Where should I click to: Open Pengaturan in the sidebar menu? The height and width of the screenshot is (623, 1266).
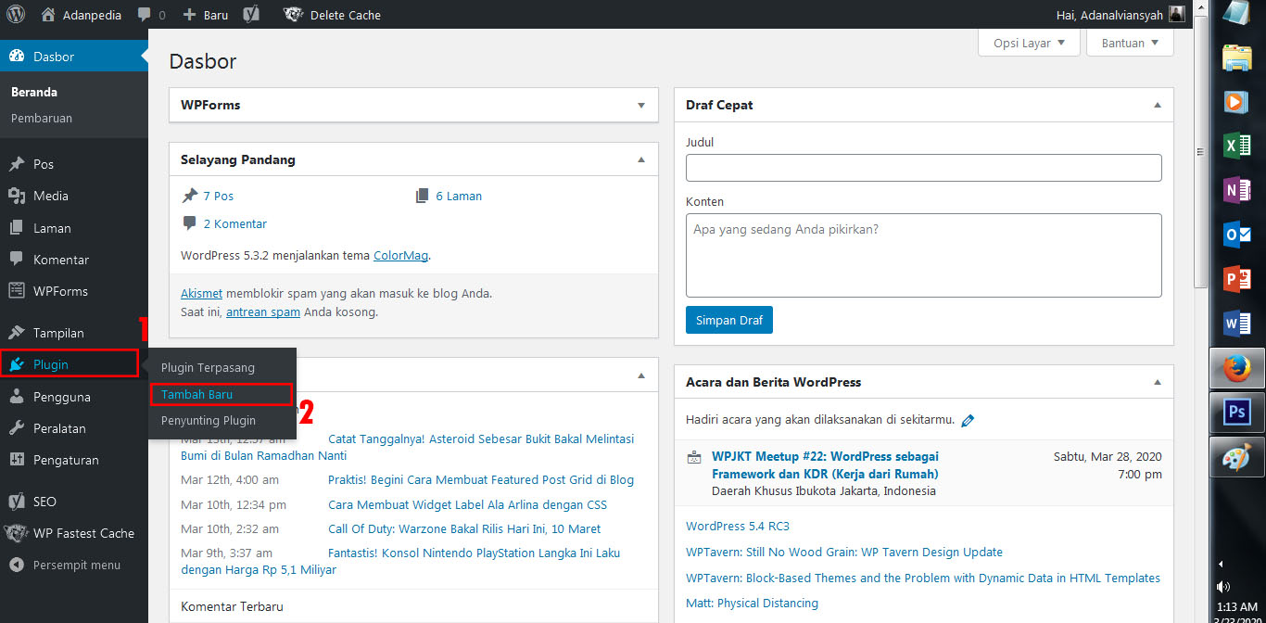65,460
